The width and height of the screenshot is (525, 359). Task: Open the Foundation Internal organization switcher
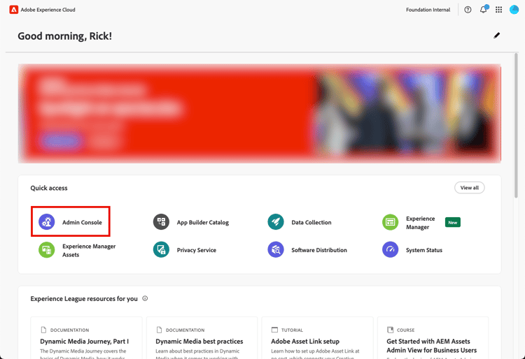[x=428, y=10]
